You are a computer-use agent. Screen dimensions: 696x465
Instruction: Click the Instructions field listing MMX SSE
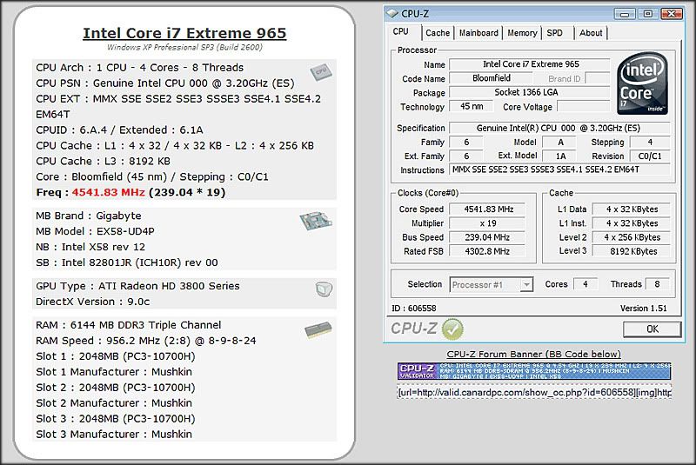[559, 169]
